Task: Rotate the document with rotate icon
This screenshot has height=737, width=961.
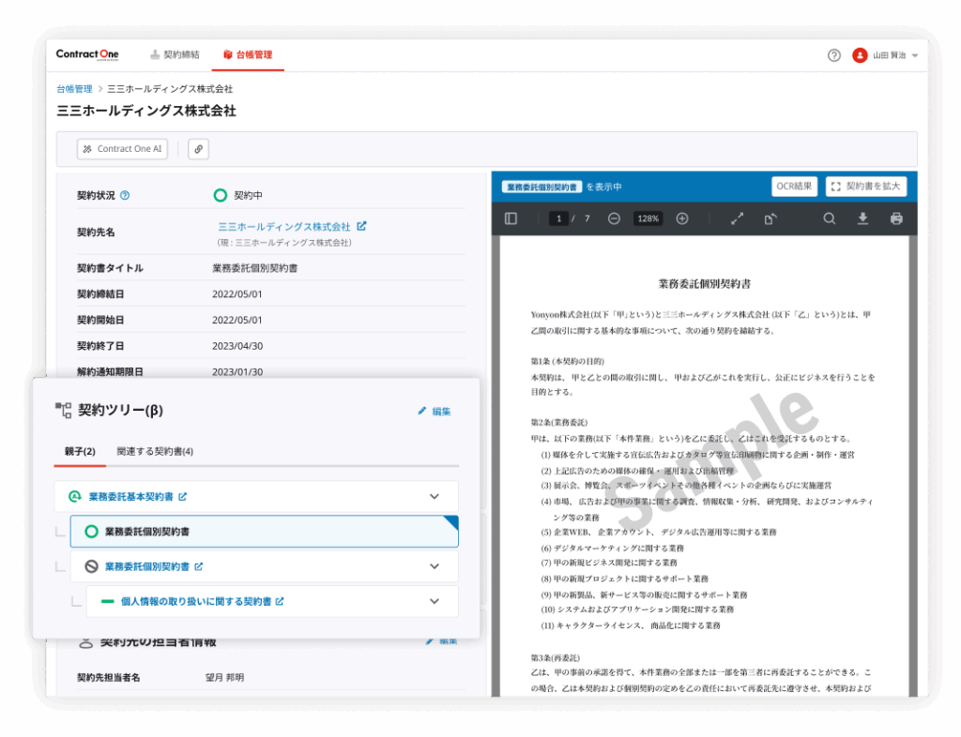Action: pos(770,218)
